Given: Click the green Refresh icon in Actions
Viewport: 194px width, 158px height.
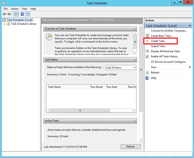Looking at the screenshot, I should pyautogui.click(x=147, y=73).
